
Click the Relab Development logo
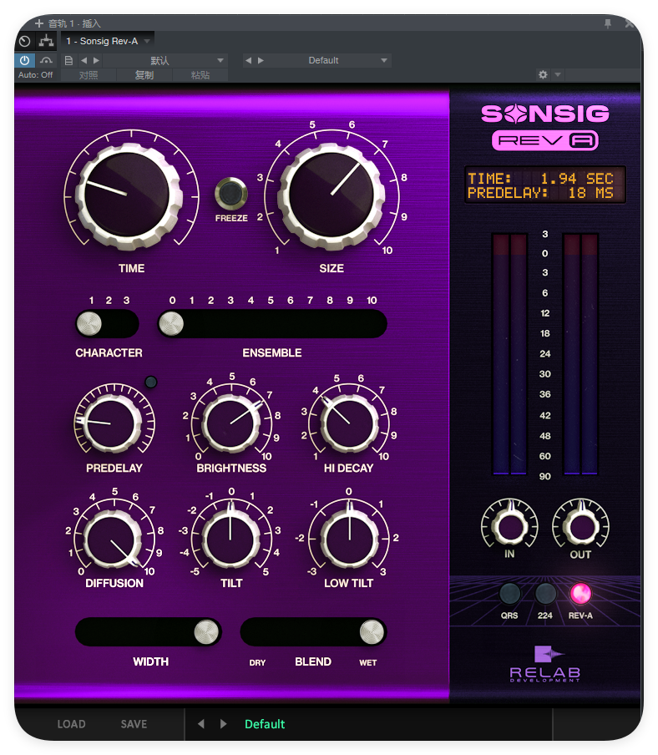coord(545,664)
